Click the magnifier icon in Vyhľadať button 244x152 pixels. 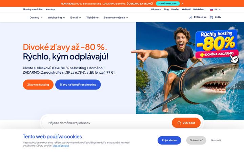point(179,123)
